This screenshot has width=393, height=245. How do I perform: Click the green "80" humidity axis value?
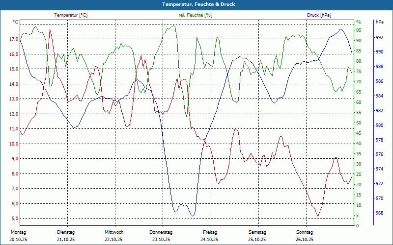(x=359, y=61)
